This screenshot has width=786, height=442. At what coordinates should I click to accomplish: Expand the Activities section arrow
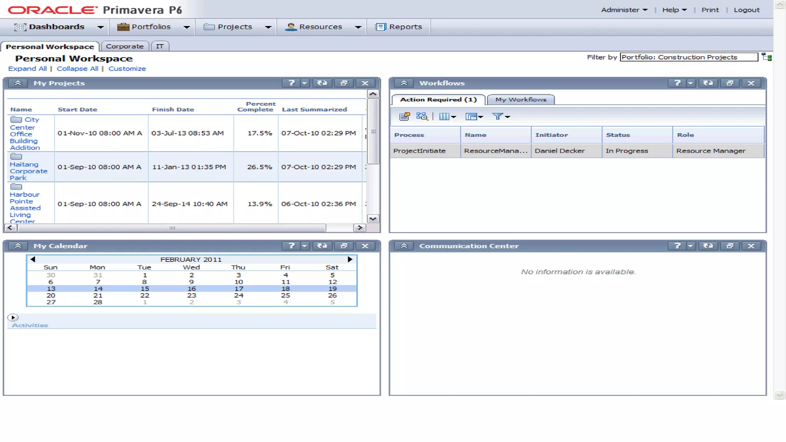pyautogui.click(x=13, y=318)
